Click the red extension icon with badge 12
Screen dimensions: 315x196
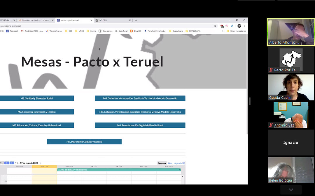[222, 26]
